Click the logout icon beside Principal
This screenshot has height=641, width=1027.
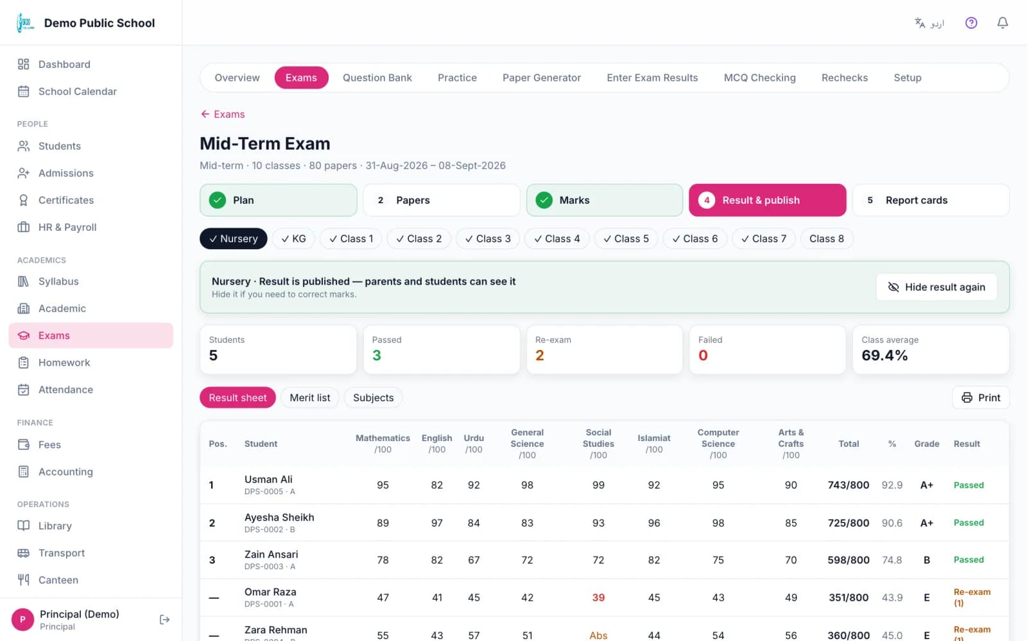pyautogui.click(x=164, y=619)
